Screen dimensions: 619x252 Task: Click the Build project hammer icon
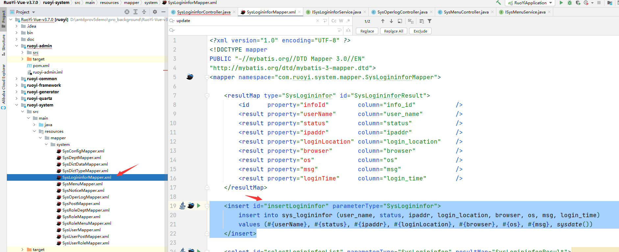tap(499, 3)
